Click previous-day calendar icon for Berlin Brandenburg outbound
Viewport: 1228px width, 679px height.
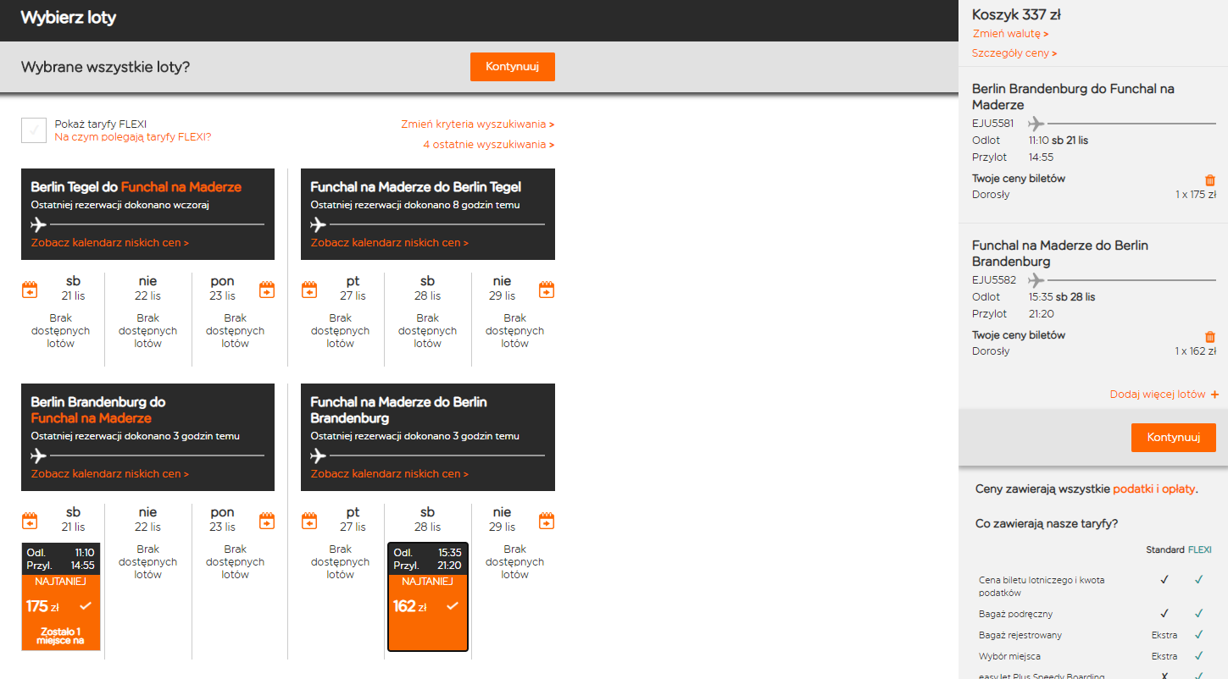pos(30,521)
